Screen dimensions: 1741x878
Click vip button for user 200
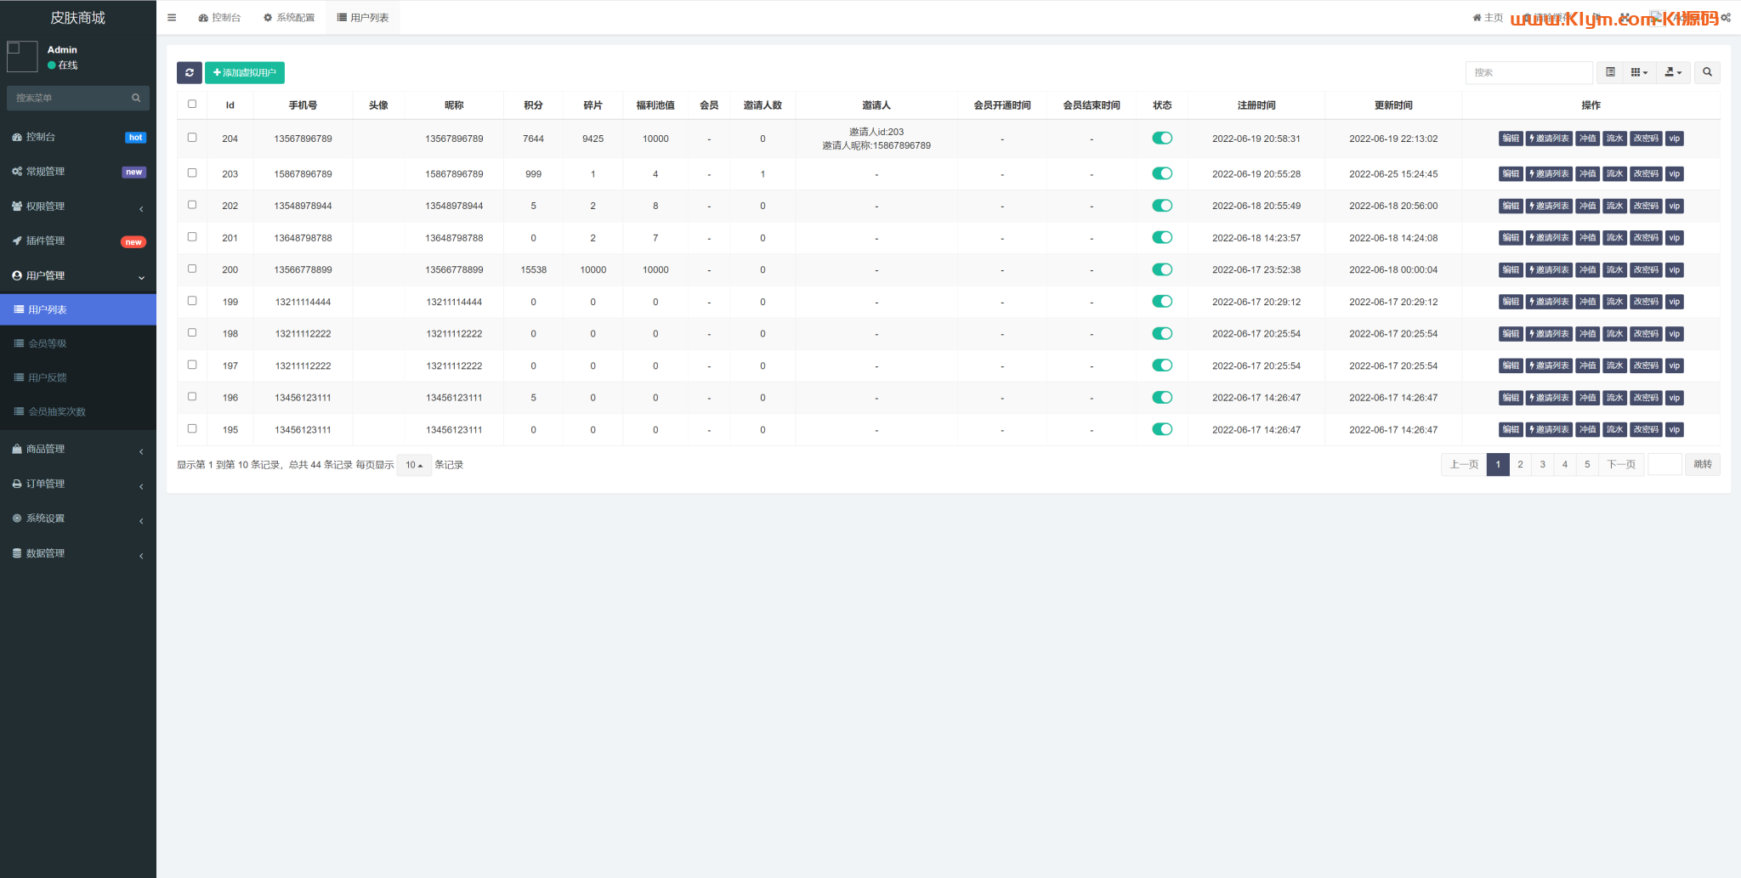[1674, 270]
